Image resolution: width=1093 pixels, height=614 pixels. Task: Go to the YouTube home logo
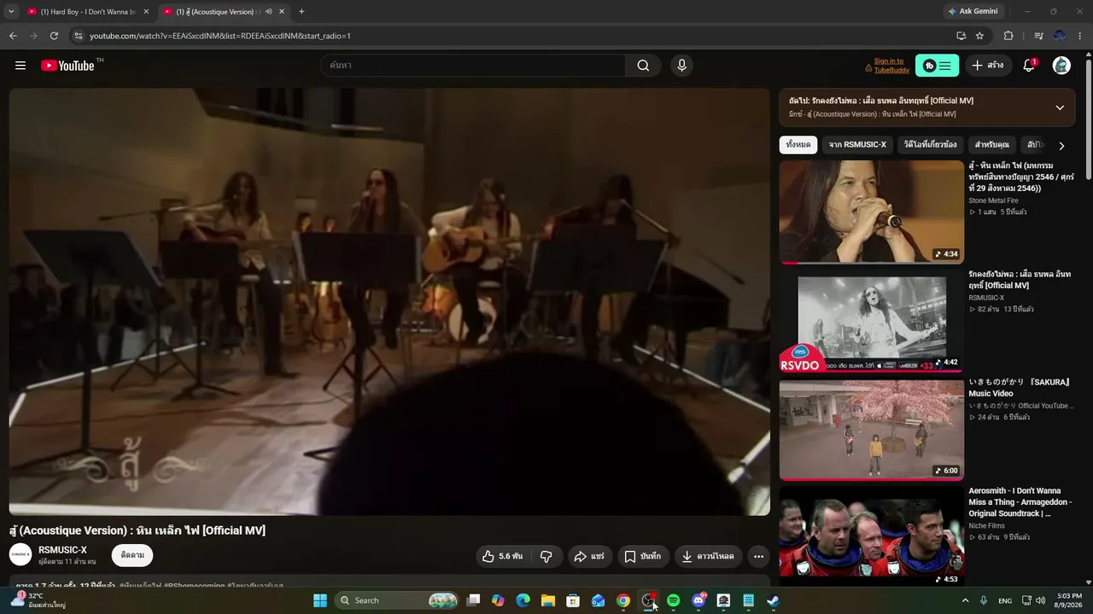(x=67, y=66)
